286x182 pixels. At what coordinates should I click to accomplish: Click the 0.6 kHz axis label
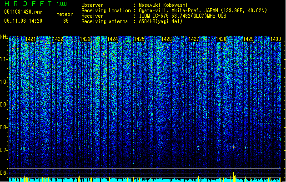4,173
